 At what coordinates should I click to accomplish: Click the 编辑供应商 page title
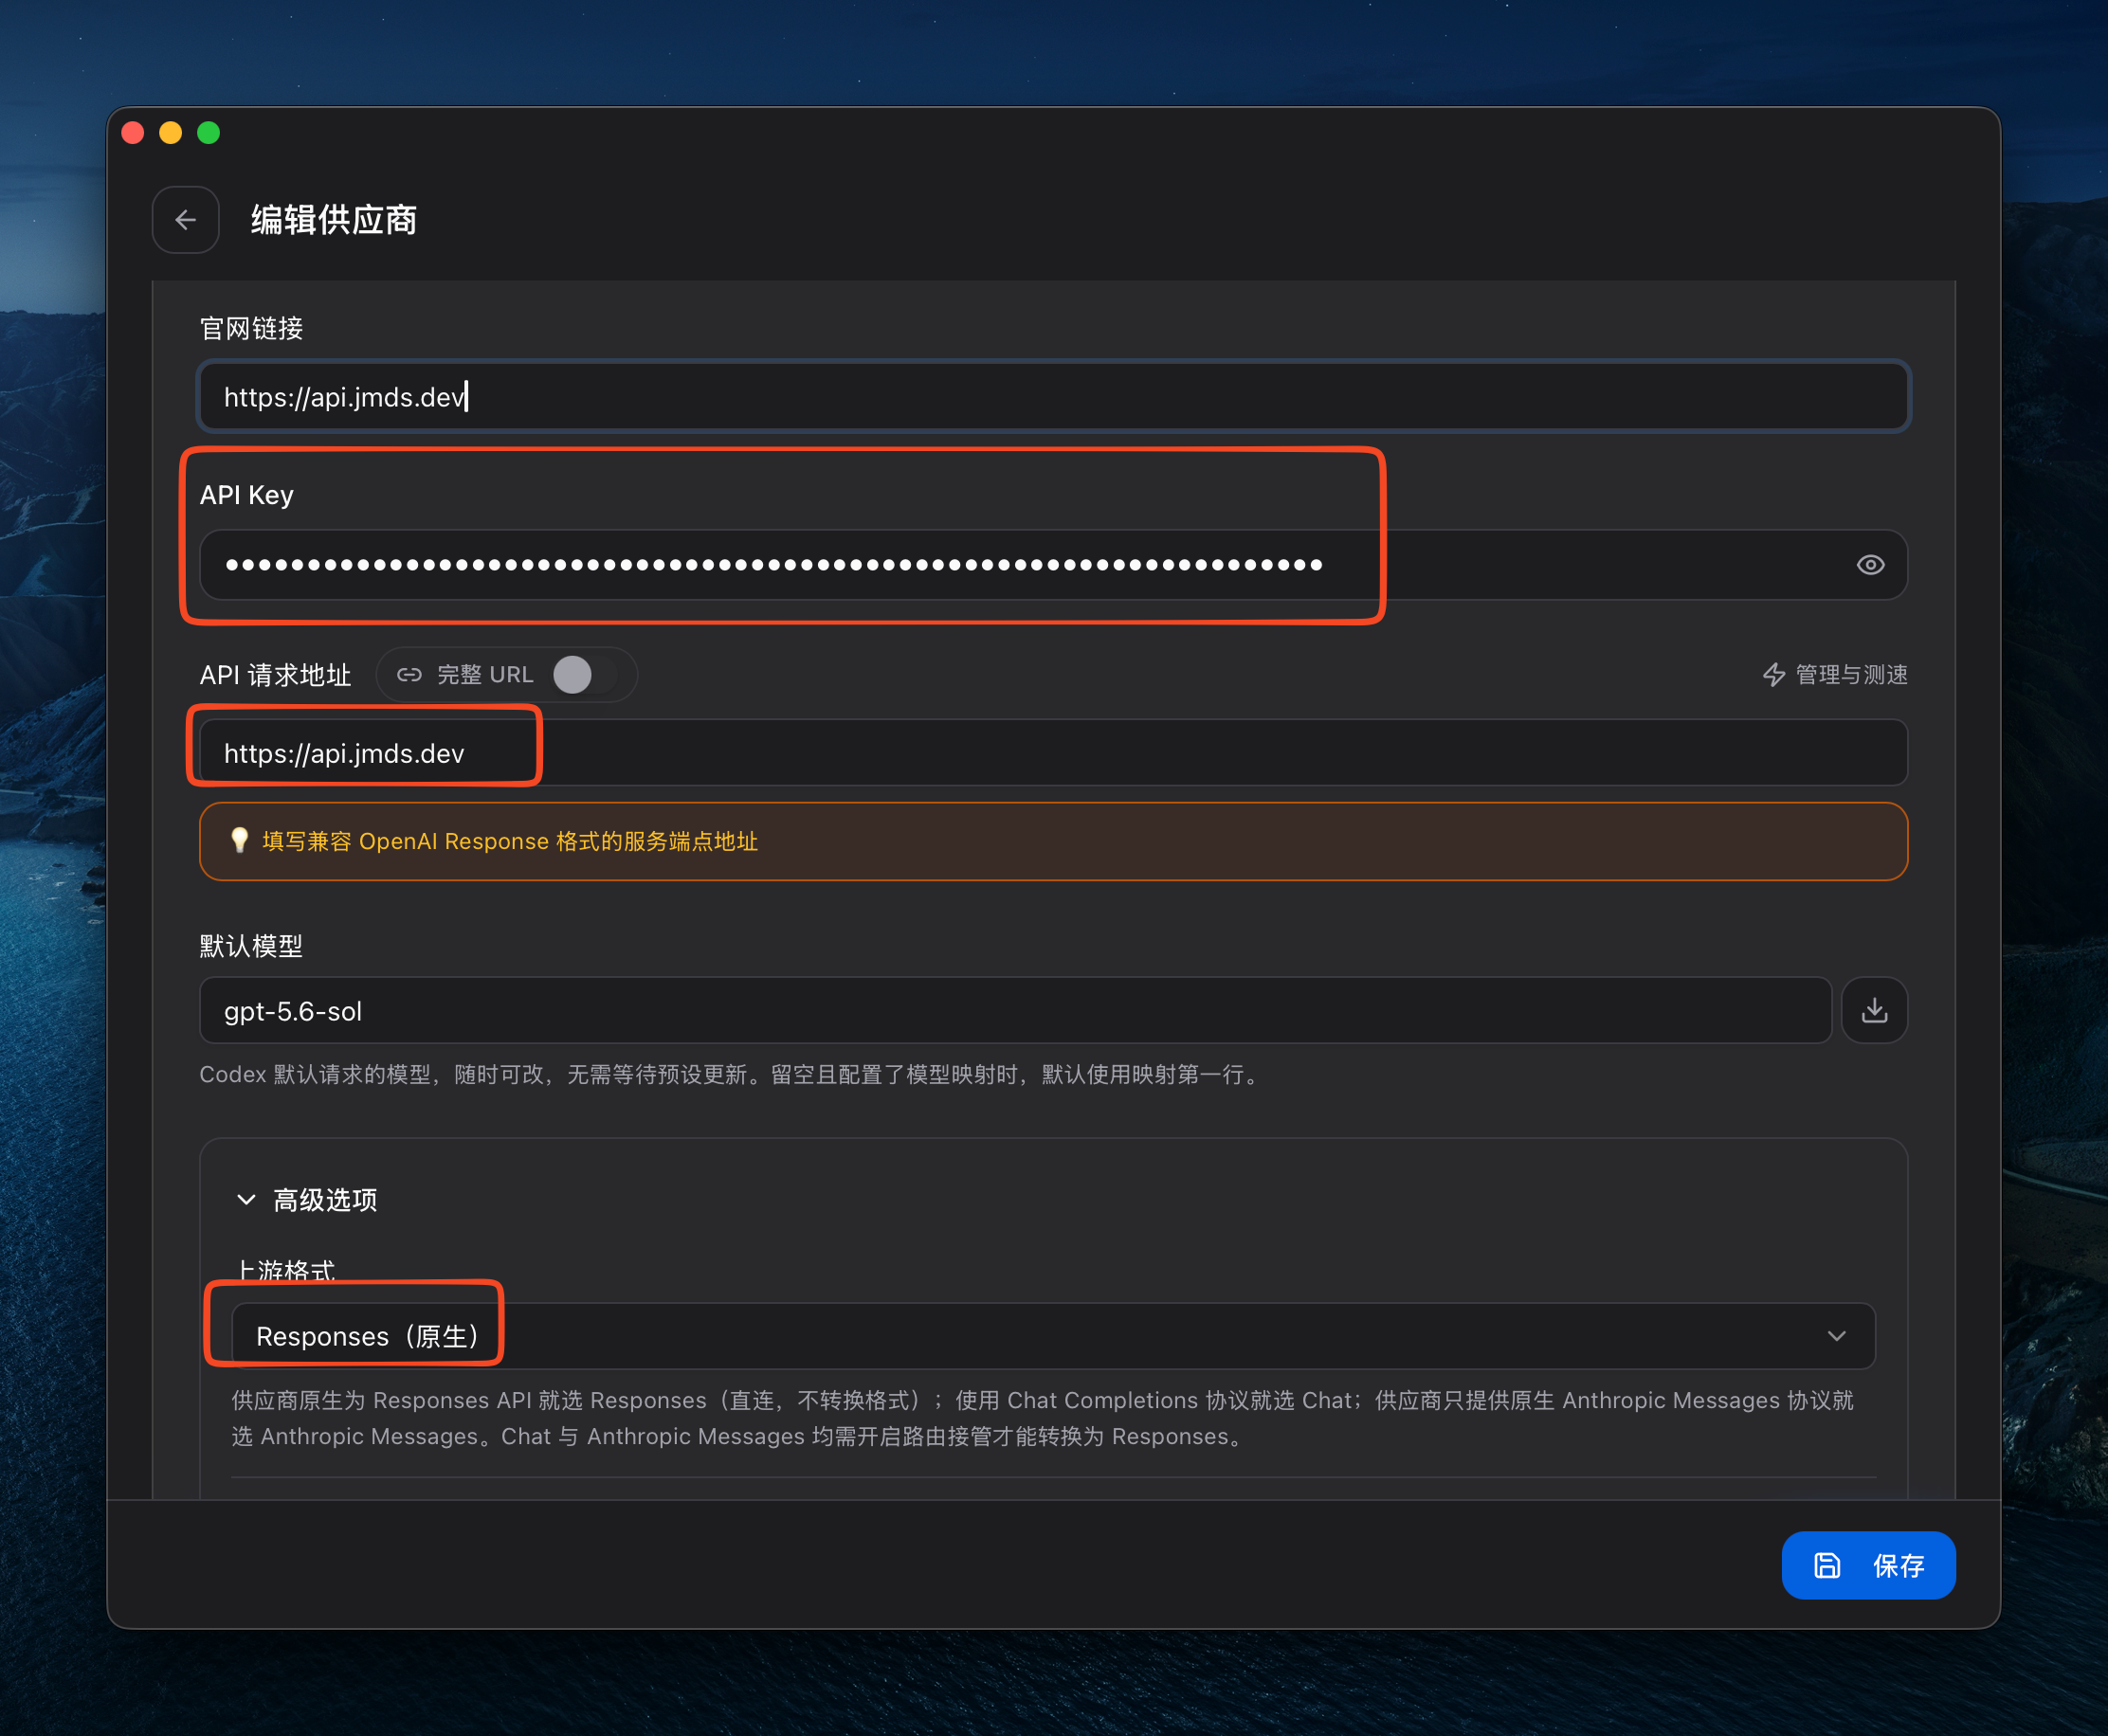coord(334,220)
